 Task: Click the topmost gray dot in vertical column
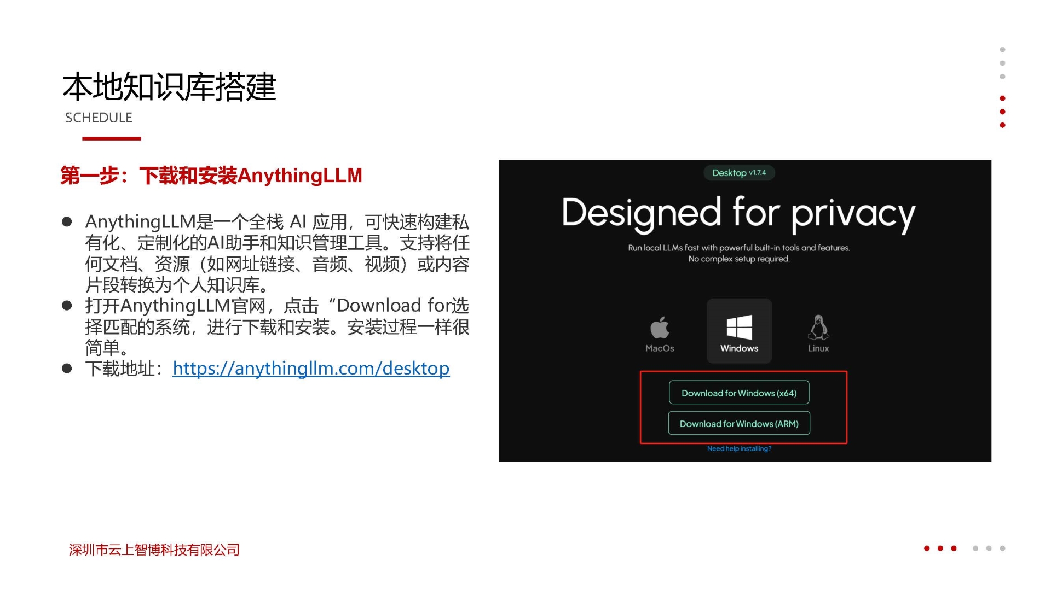[x=1002, y=50]
